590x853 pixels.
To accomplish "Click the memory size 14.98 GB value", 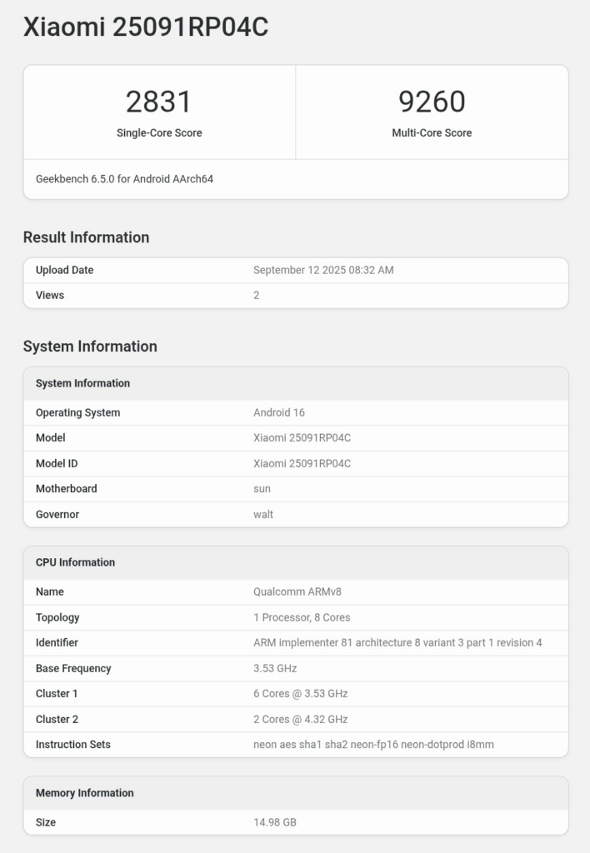I will click(275, 823).
